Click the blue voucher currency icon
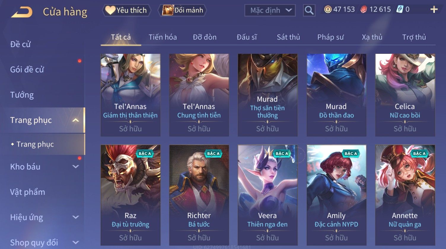 pyautogui.click(x=400, y=9)
